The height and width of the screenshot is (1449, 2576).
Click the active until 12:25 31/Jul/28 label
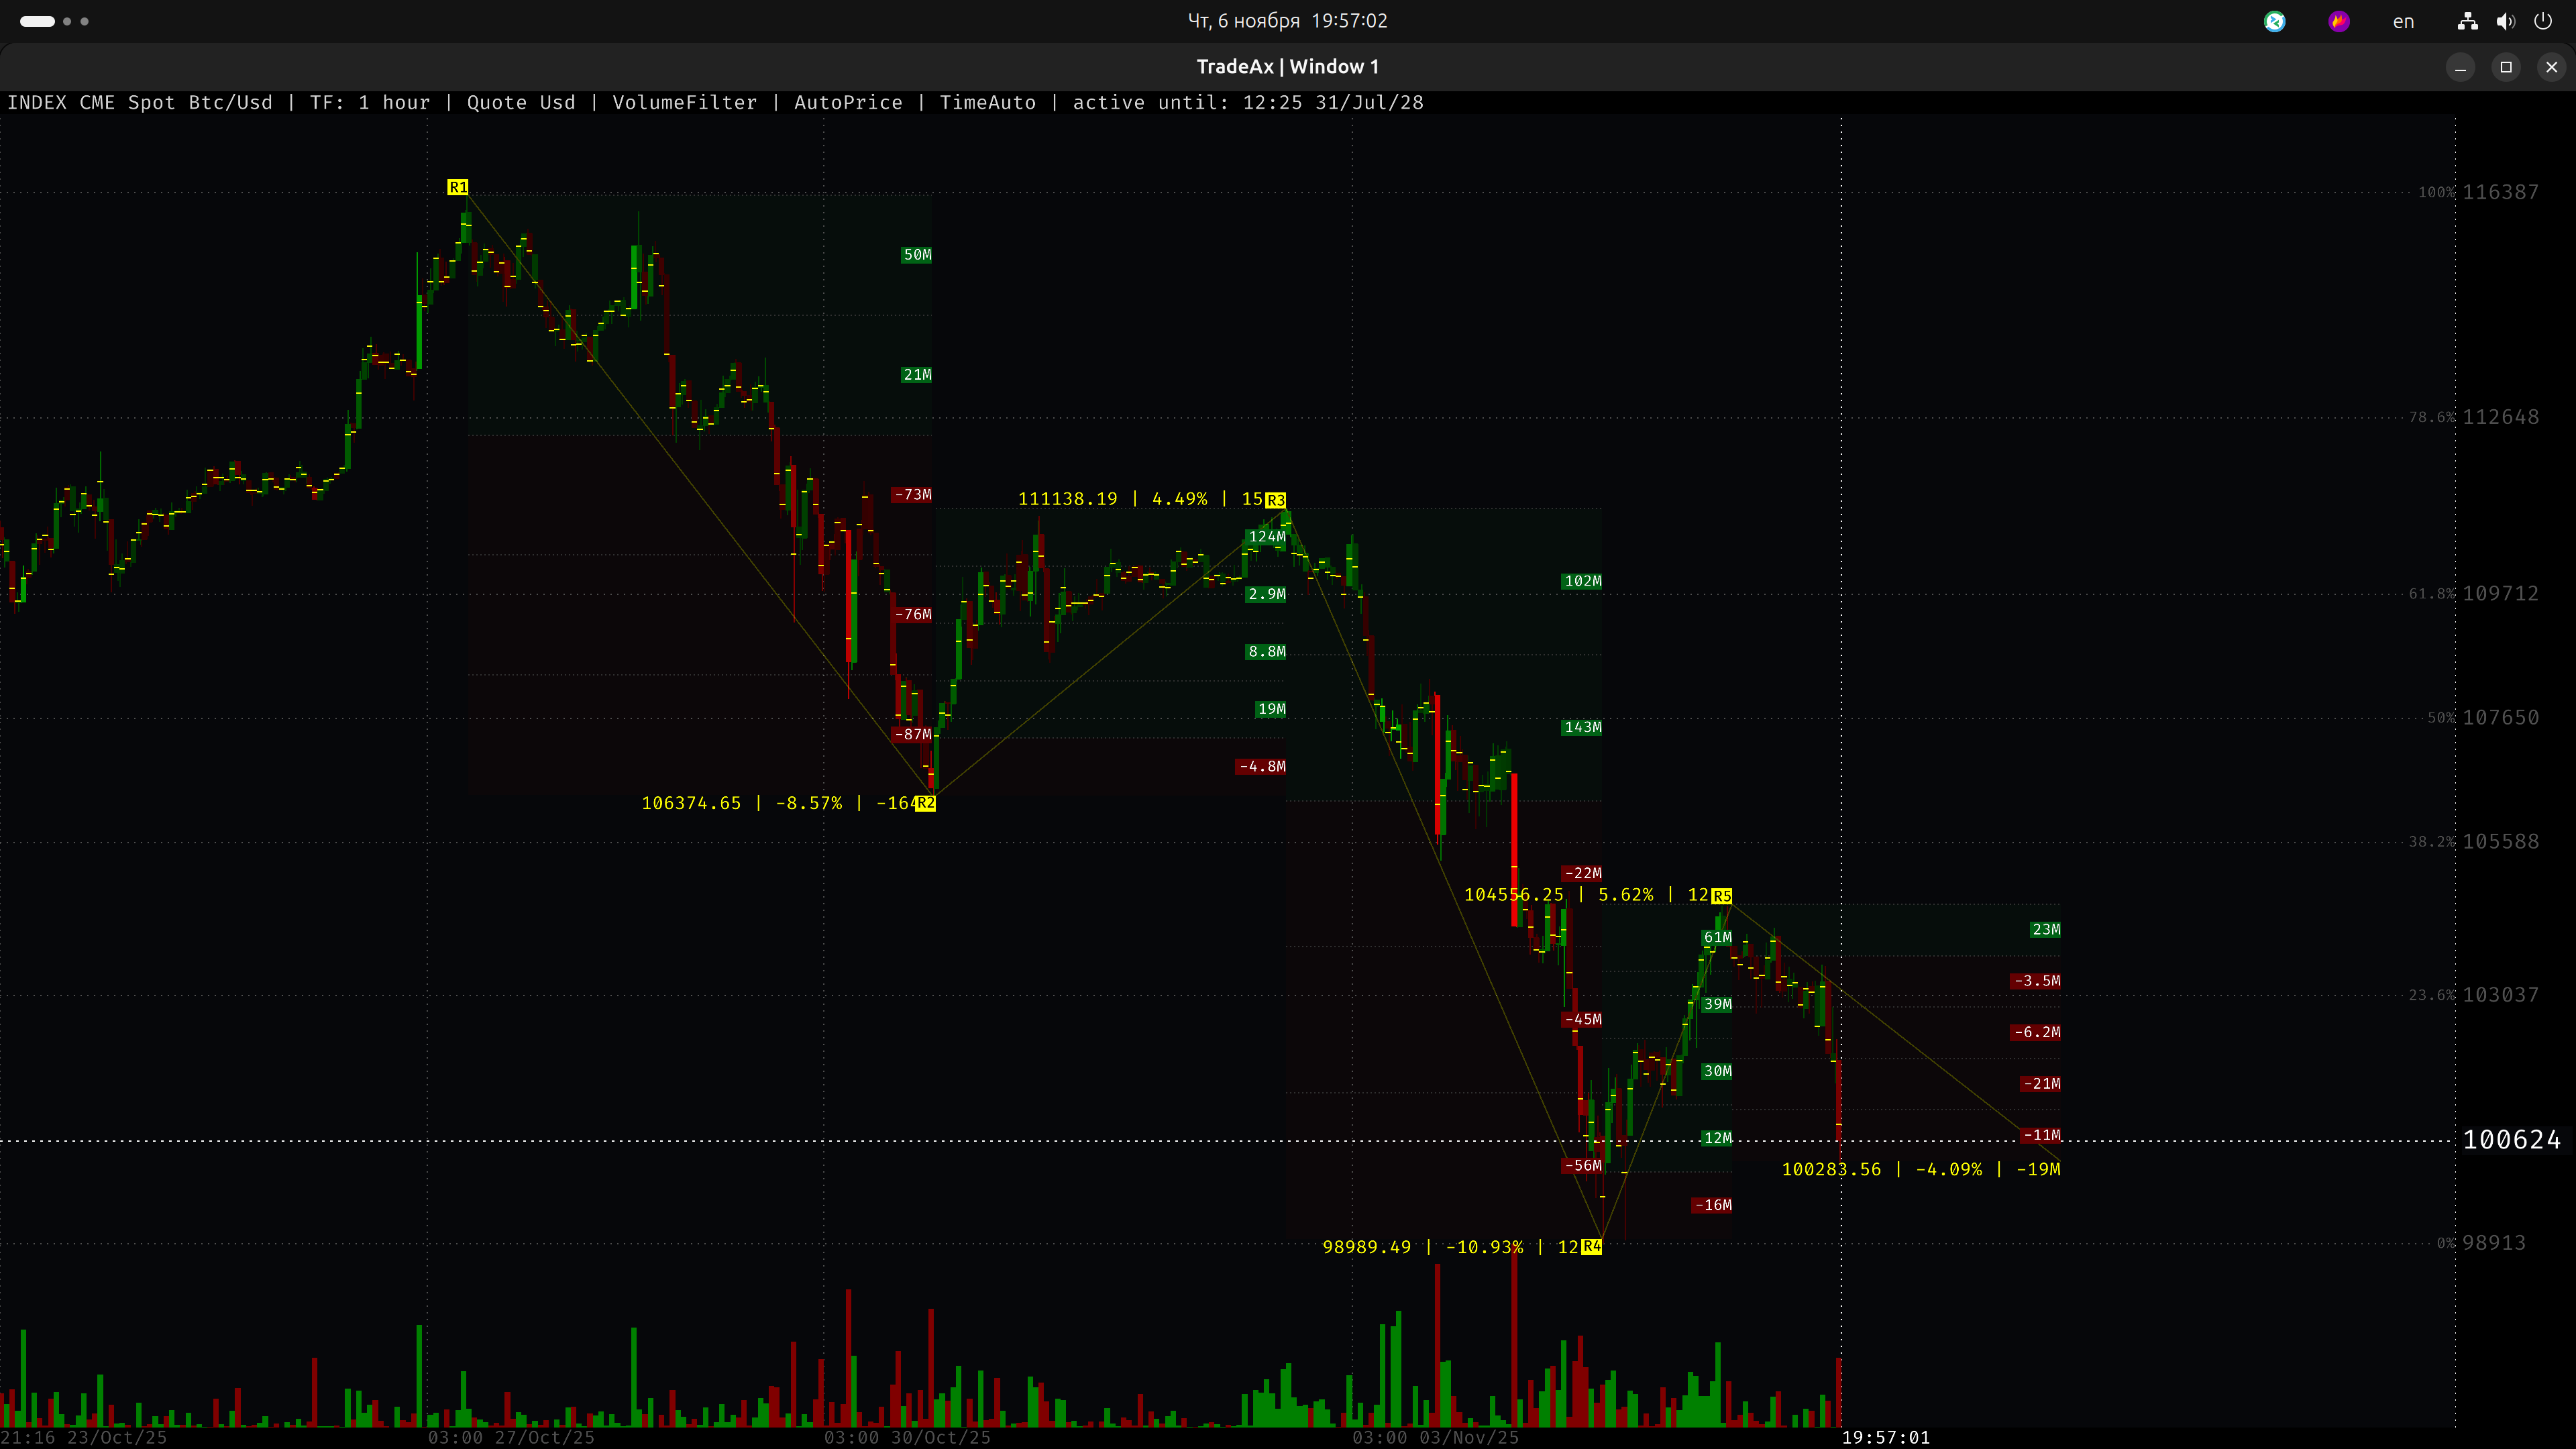(1247, 102)
